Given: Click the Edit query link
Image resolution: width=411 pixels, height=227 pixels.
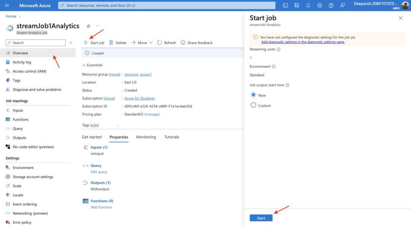Looking at the screenshot, I should pos(99,172).
